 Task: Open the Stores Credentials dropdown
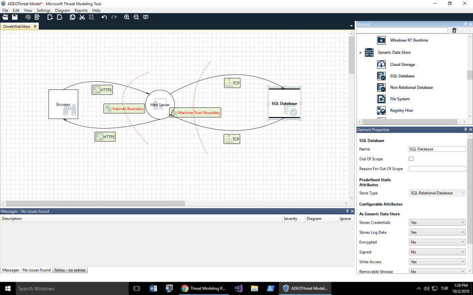[x=437, y=223]
